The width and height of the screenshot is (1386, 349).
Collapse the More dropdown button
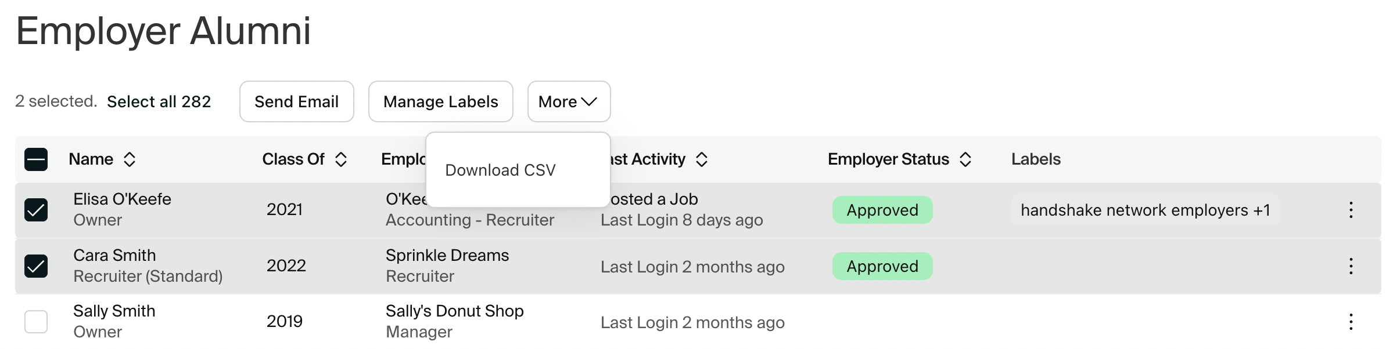pyautogui.click(x=569, y=101)
